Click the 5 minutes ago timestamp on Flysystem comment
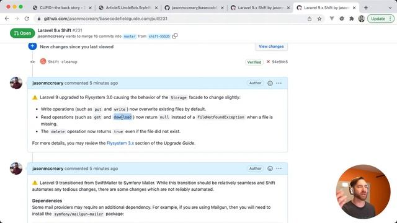The width and height of the screenshot is (397, 223). pyautogui.click(x=104, y=83)
